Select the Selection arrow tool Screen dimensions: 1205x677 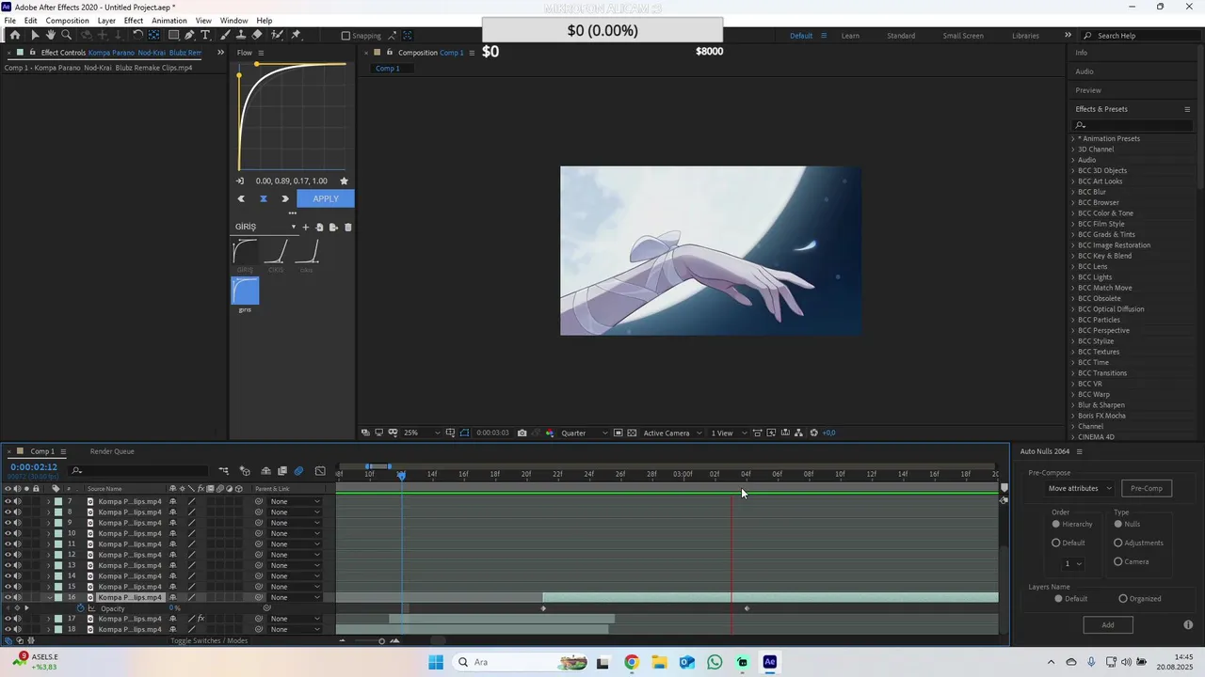(35, 35)
